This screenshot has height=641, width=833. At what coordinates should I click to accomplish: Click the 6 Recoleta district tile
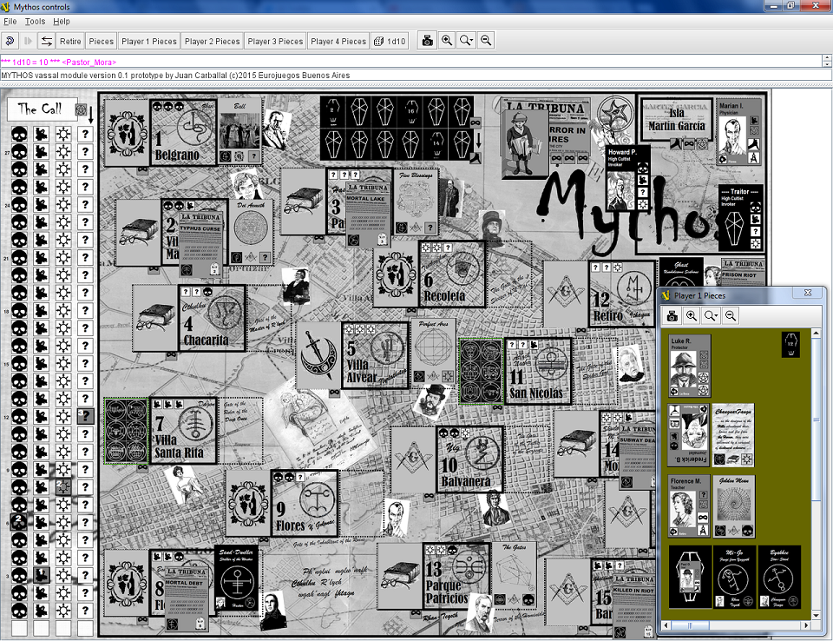coord(451,274)
